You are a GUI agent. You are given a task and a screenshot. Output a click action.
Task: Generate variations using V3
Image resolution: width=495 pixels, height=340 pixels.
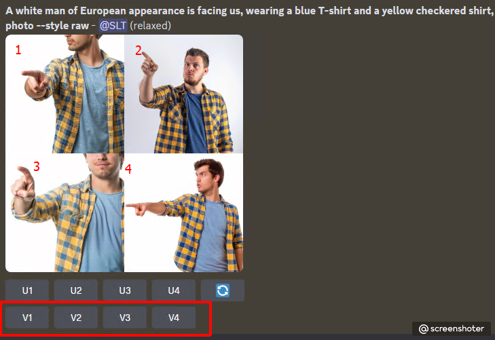[125, 318]
